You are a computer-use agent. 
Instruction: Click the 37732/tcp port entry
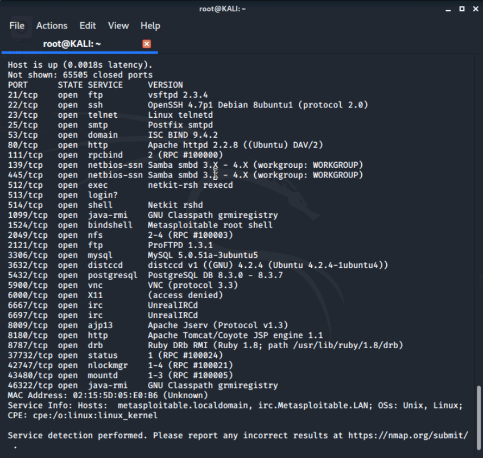(x=30, y=356)
